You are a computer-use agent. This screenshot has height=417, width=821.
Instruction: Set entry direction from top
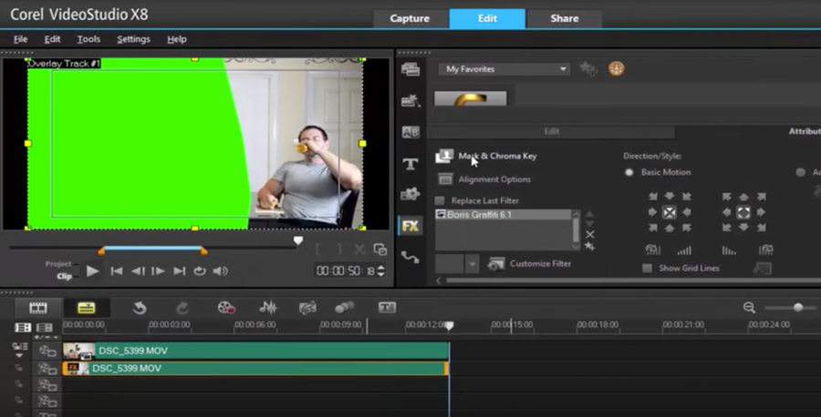pyautogui.click(x=670, y=197)
